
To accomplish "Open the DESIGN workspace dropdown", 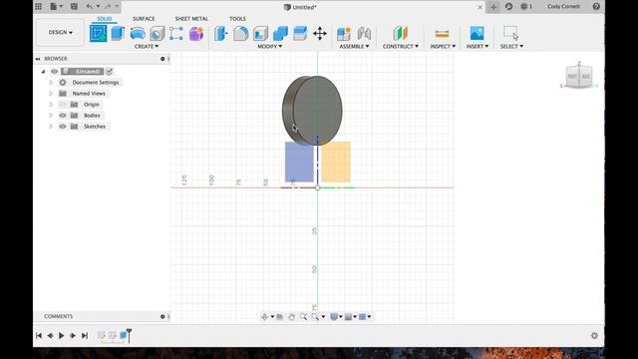I will pos(60,32).
